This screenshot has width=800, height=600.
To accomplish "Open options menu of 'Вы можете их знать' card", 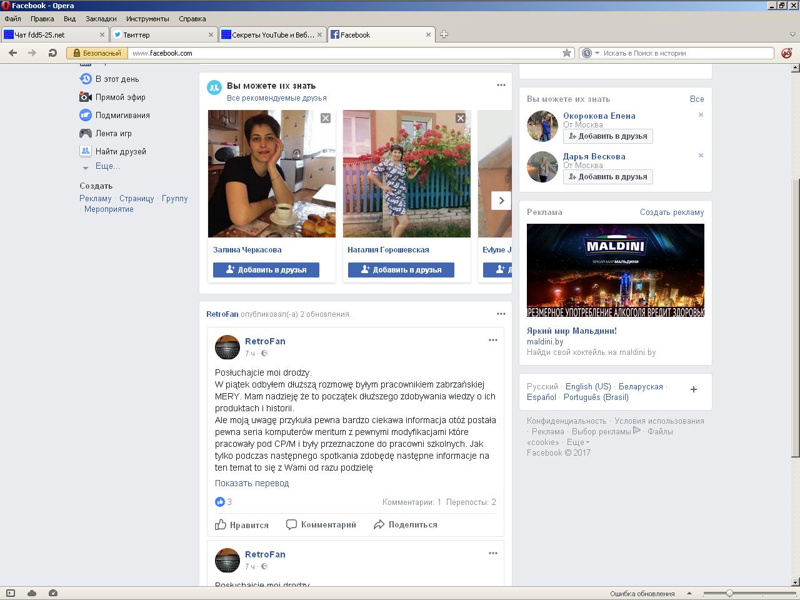I will pyautogui.click(x=501, y=85).
